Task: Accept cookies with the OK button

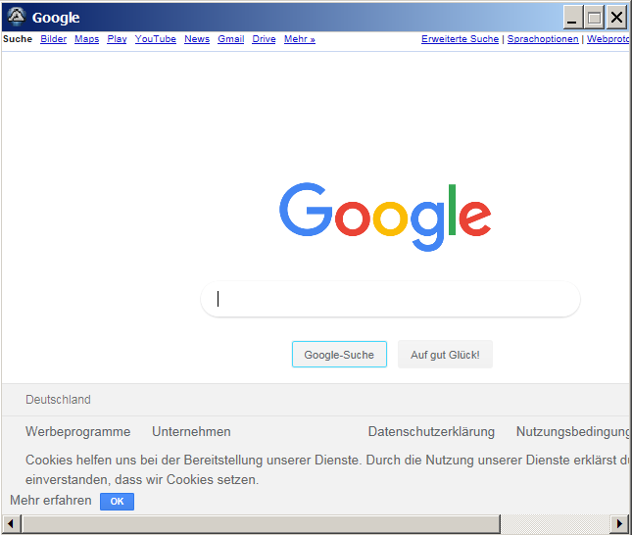Action: [117, 502]
